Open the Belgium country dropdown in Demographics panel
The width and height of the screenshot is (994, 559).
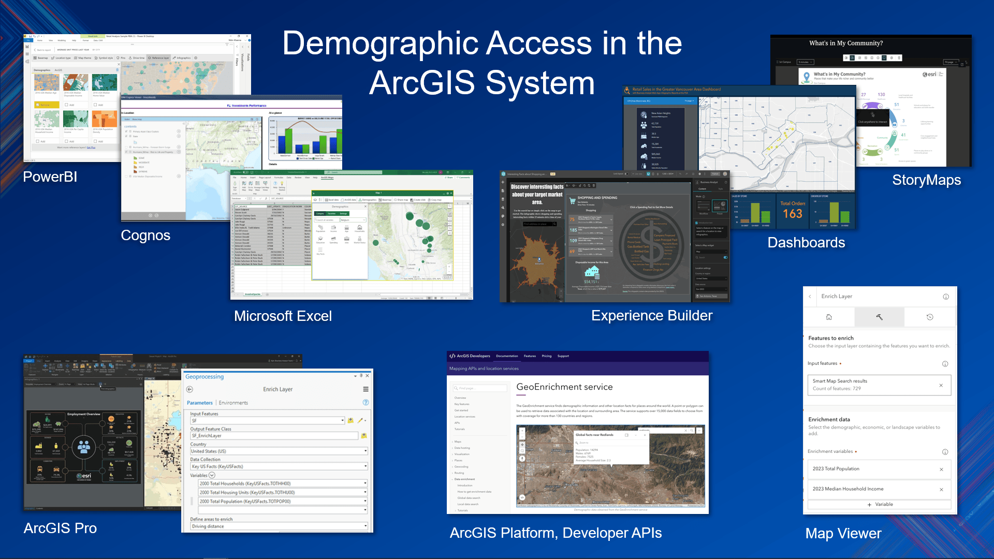[x=353, y=220]
